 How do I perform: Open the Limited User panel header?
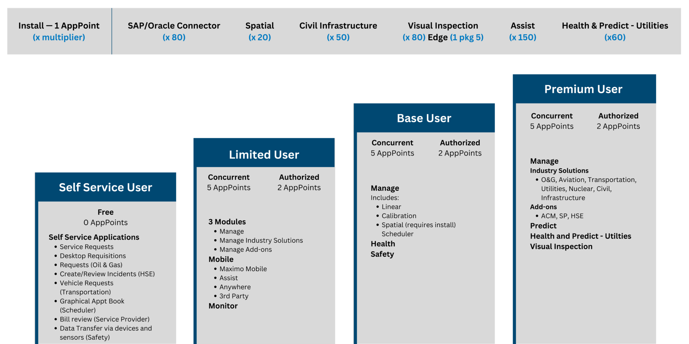point(264,154)
